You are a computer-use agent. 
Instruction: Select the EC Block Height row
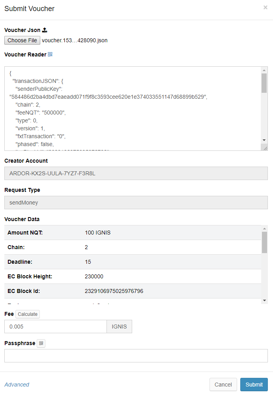[x=133, y=276]
